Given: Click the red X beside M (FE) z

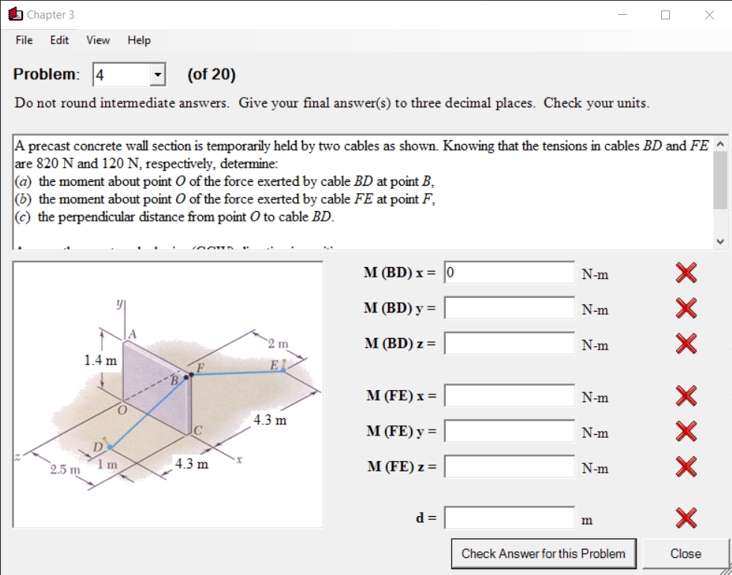Looking at the screenshot, I should pyautogui.click(x=686, y=466).
